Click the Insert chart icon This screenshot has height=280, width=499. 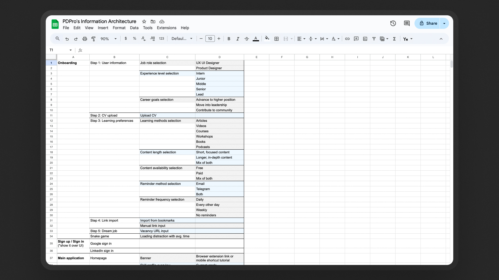[x=365, y=39]
